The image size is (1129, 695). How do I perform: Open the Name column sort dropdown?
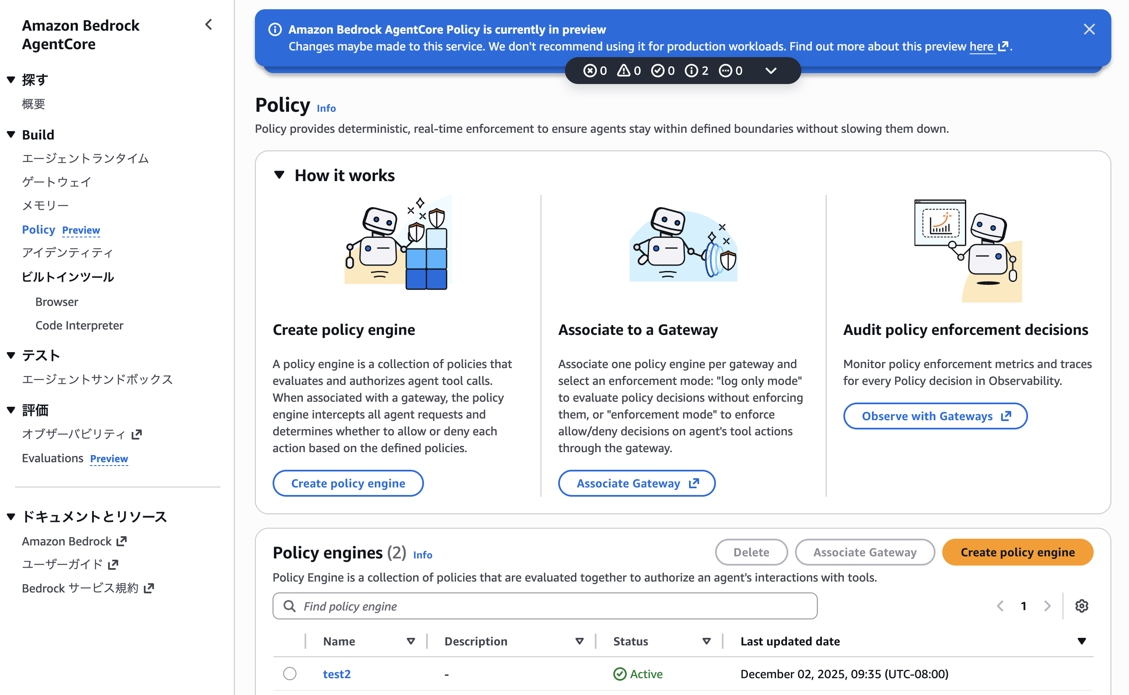pos(411,641)
